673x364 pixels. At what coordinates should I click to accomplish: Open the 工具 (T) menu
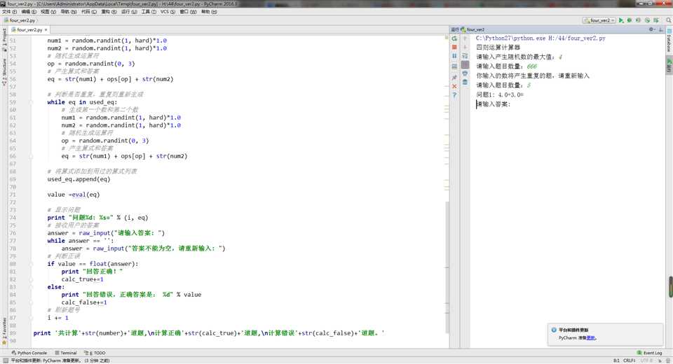coord(149,12)
